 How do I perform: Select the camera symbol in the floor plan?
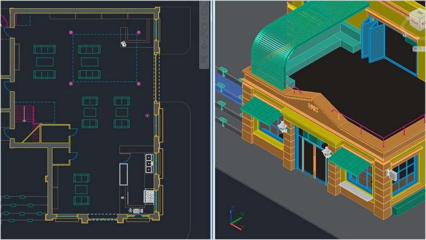pos(123,44)
